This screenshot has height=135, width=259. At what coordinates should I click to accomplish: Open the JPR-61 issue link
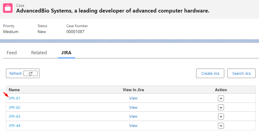click(14, 98)
